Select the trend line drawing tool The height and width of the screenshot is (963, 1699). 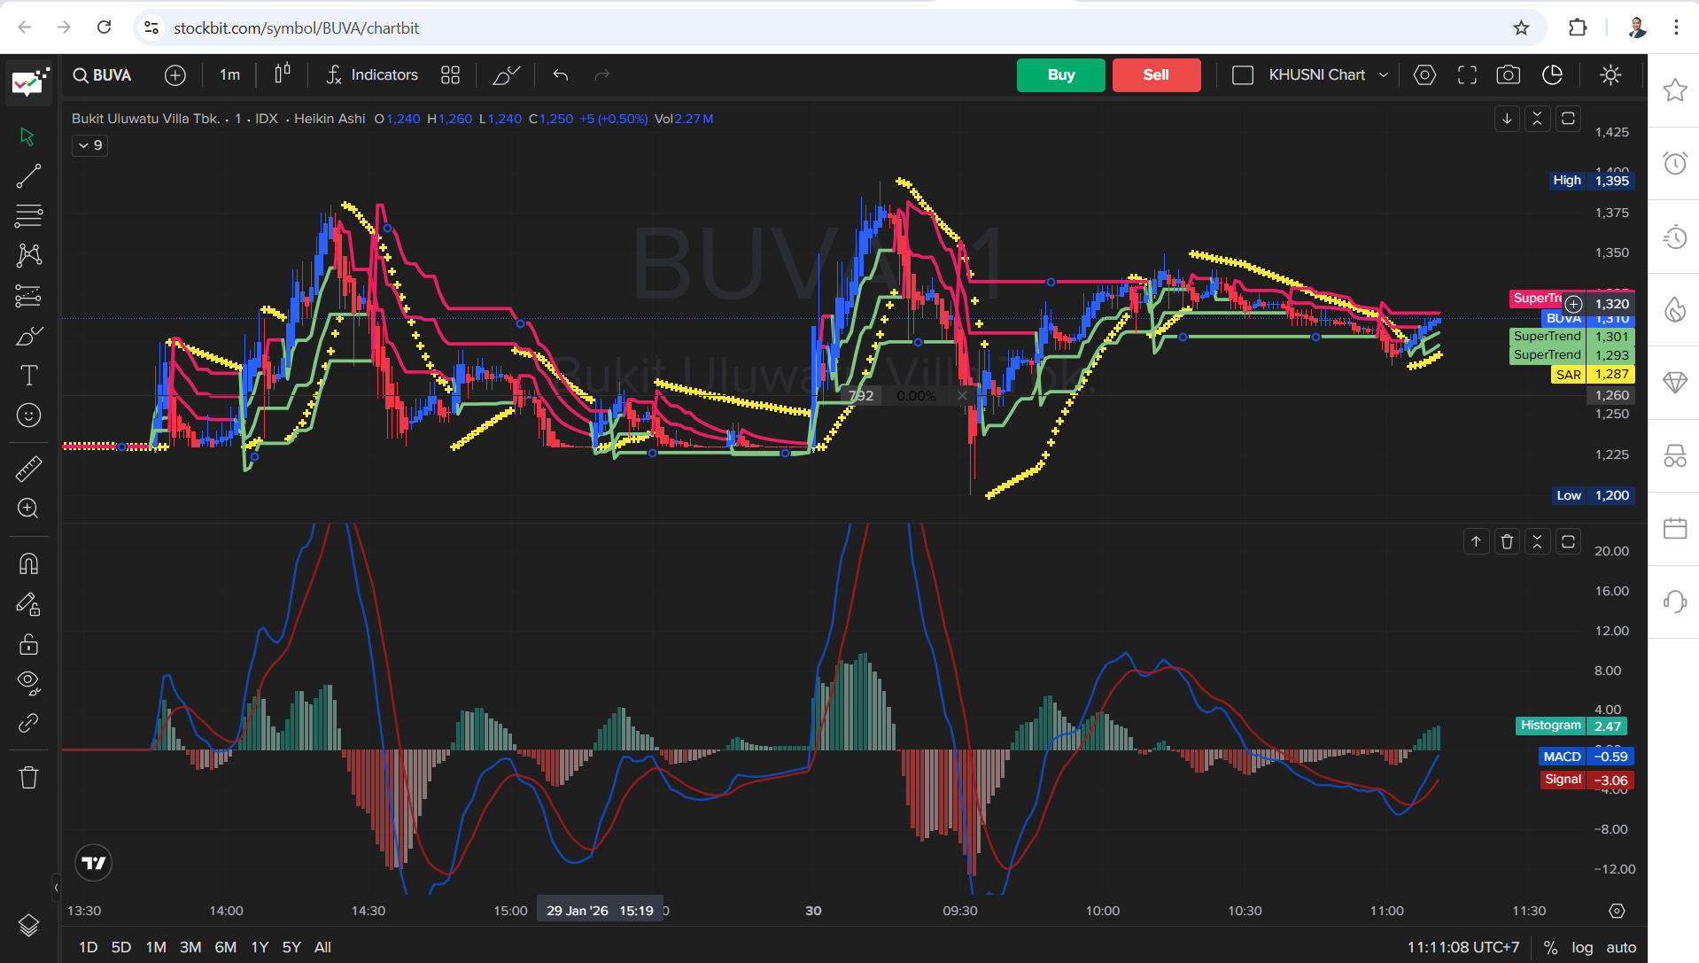[x=28, y=176]
